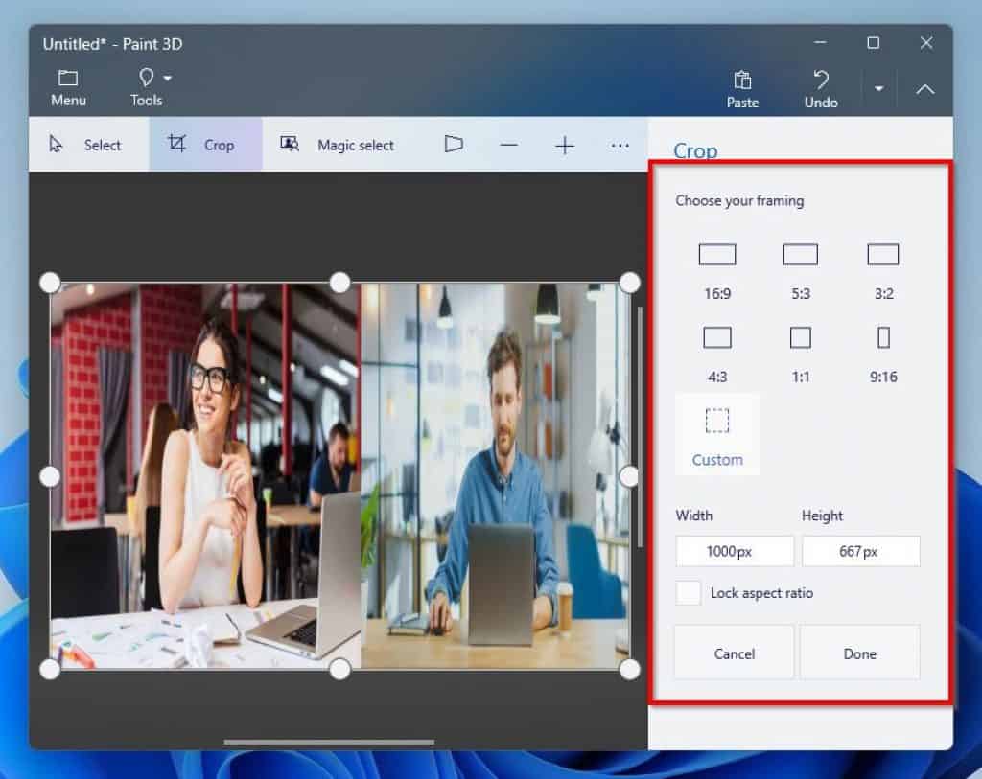Pick the 16:9 framing preset
The width and height of the screenshot is (982, 779).
click(x=717, y=271)
